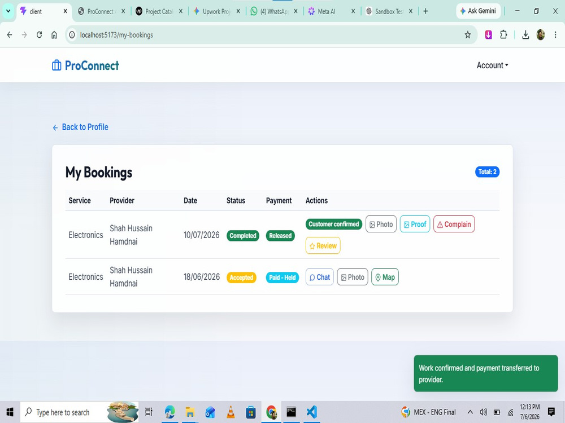Open the Wi-Fi network icon
Image resolution: width=565 pixels, height=423 pixels.
click(511, 412)
